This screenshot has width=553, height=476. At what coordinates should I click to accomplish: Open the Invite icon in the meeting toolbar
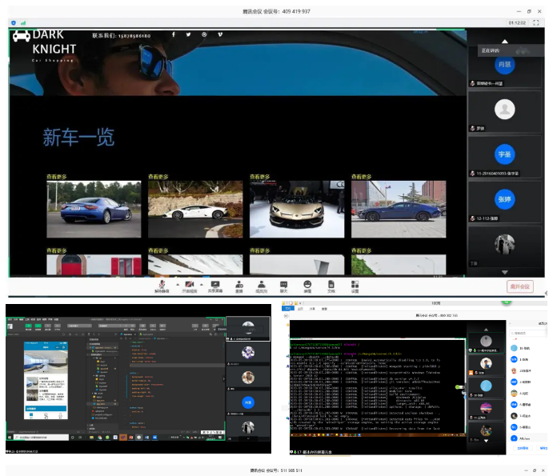point(239,286)
